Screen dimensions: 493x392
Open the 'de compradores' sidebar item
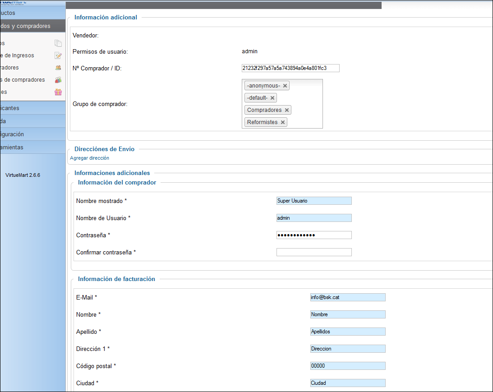point(23,80)
